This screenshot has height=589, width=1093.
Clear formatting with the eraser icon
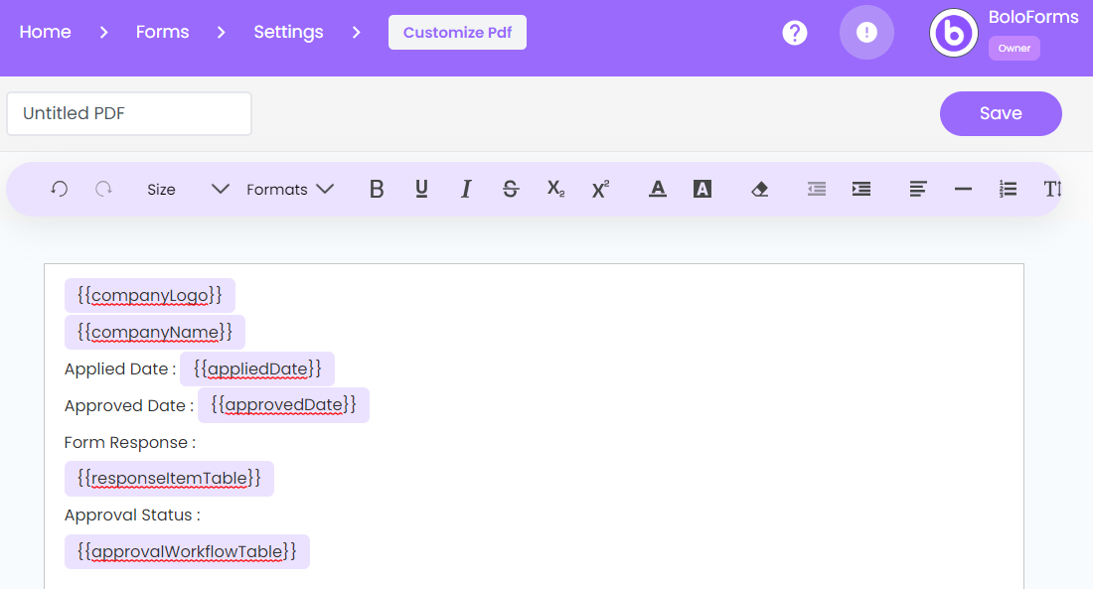pos(759,189)
